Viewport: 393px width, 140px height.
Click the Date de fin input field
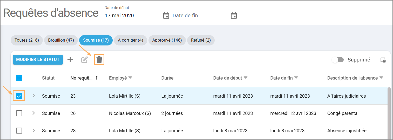tap(200, 15)
